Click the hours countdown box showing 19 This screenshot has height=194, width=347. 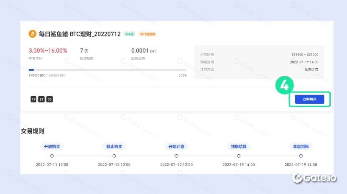(x=33, y=100)
